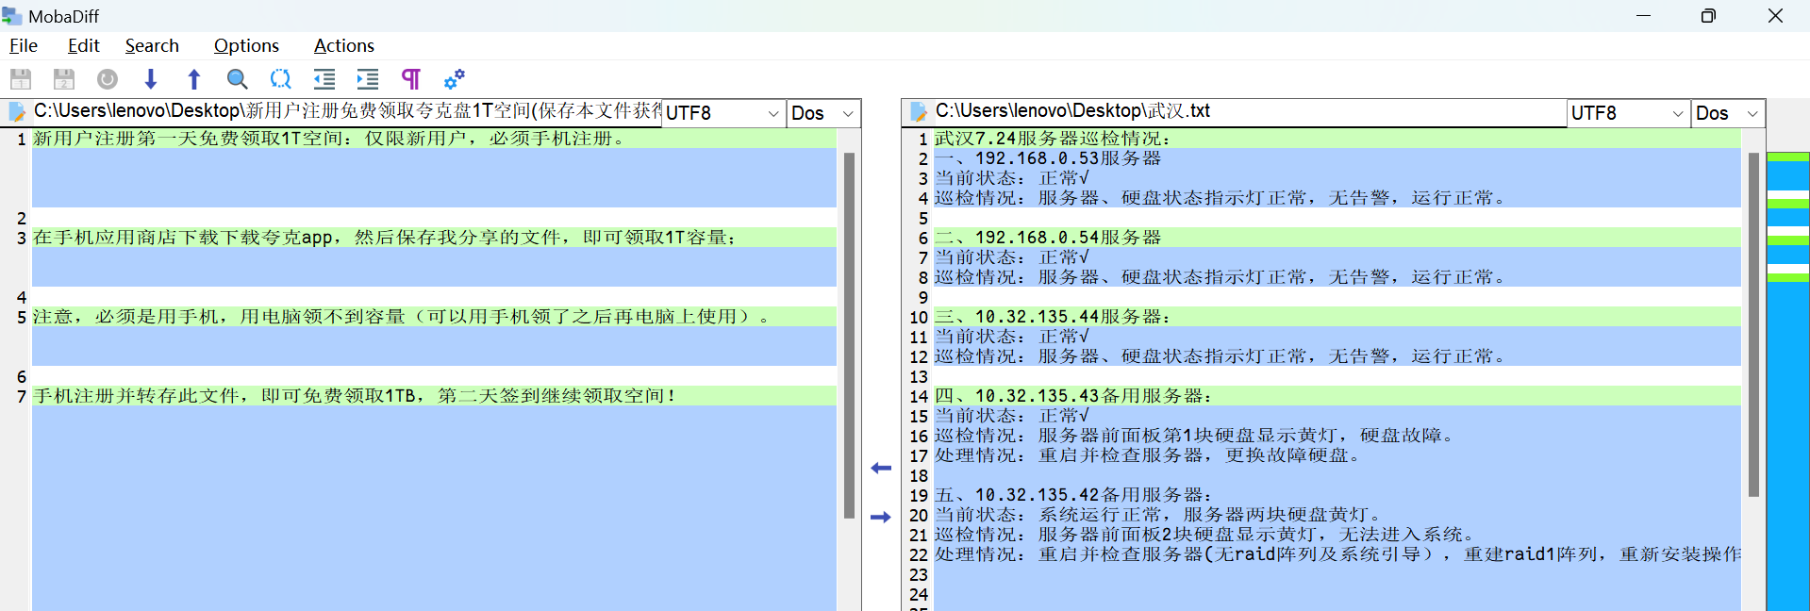The width and height of the screenshot is (1810, 611).
Task: Save file 2 using the toolbar icon
Action: tap(64, 79)
